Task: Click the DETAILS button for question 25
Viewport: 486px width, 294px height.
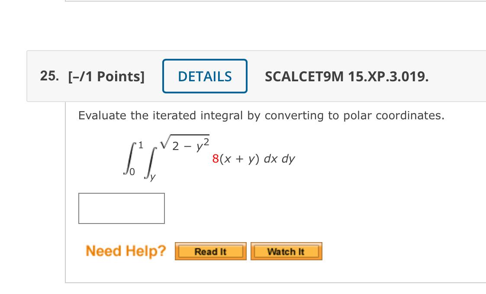Action: coord(205,77)
